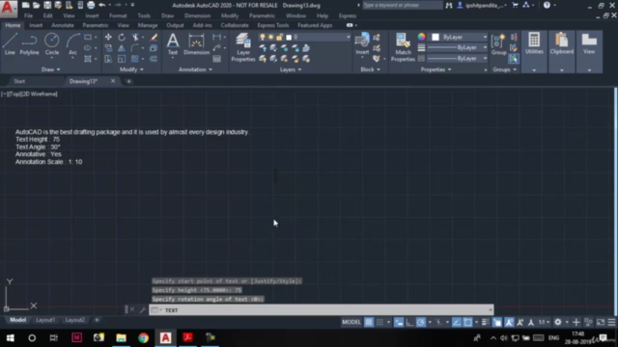
Task: Expand the Annotation panel
Action: (x=195, y=69)
